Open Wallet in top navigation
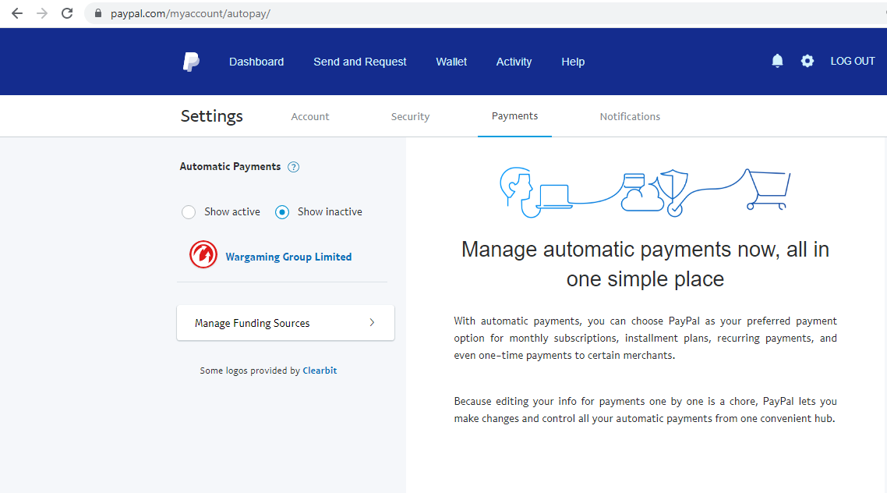 click(451, 62)
